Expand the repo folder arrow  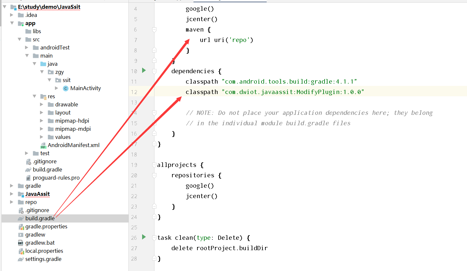click(12, 202)
